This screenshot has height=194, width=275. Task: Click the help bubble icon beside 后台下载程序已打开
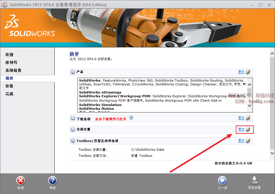tap(131, 118)
